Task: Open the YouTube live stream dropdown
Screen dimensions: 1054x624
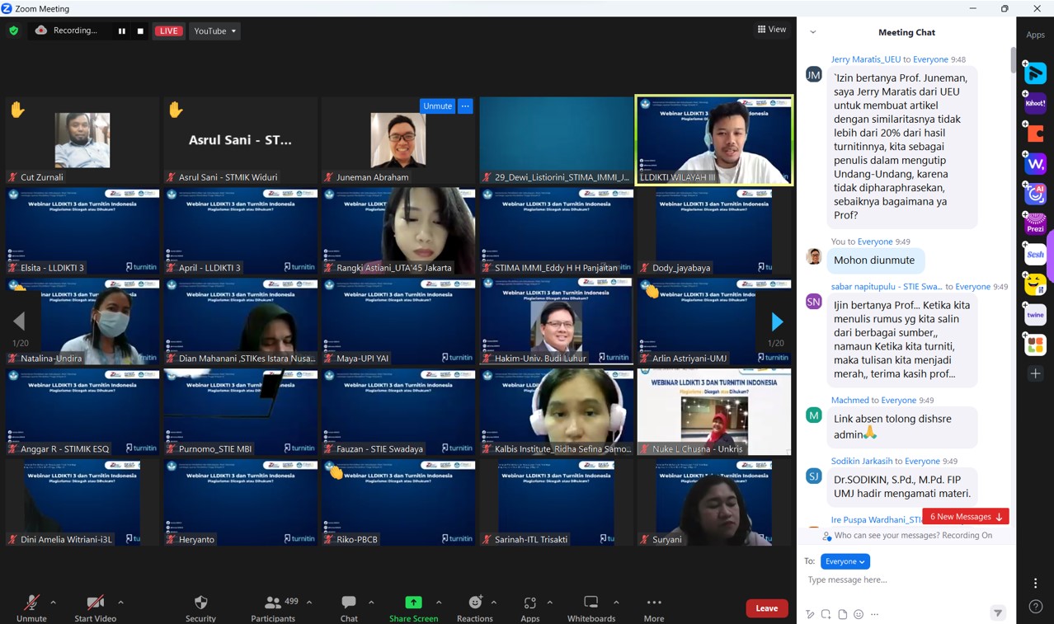Action: tap(214, 31)
